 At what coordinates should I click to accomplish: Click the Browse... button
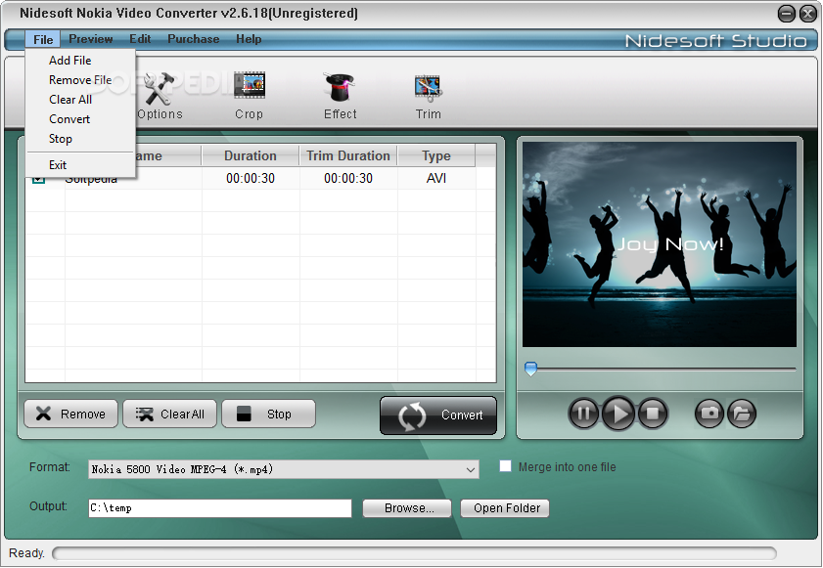[407, 508]
